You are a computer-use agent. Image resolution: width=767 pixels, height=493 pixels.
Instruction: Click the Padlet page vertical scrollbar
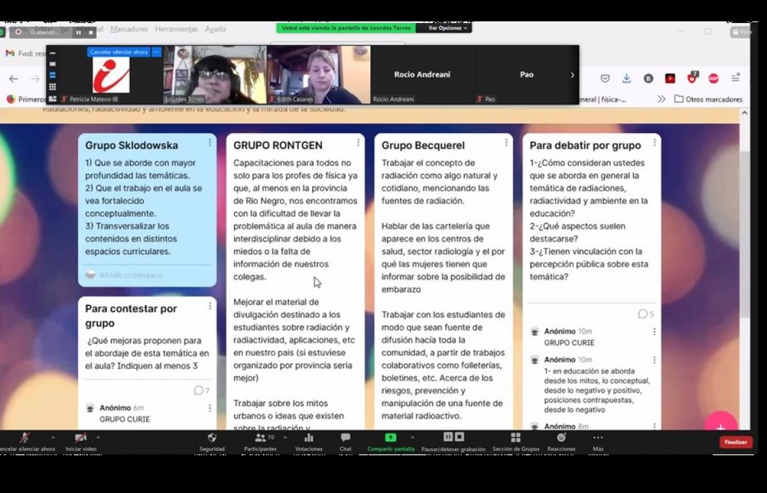tap(745, 235)
